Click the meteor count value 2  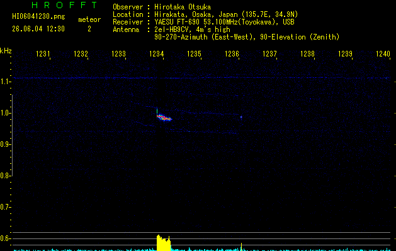(x=89, y=29)
